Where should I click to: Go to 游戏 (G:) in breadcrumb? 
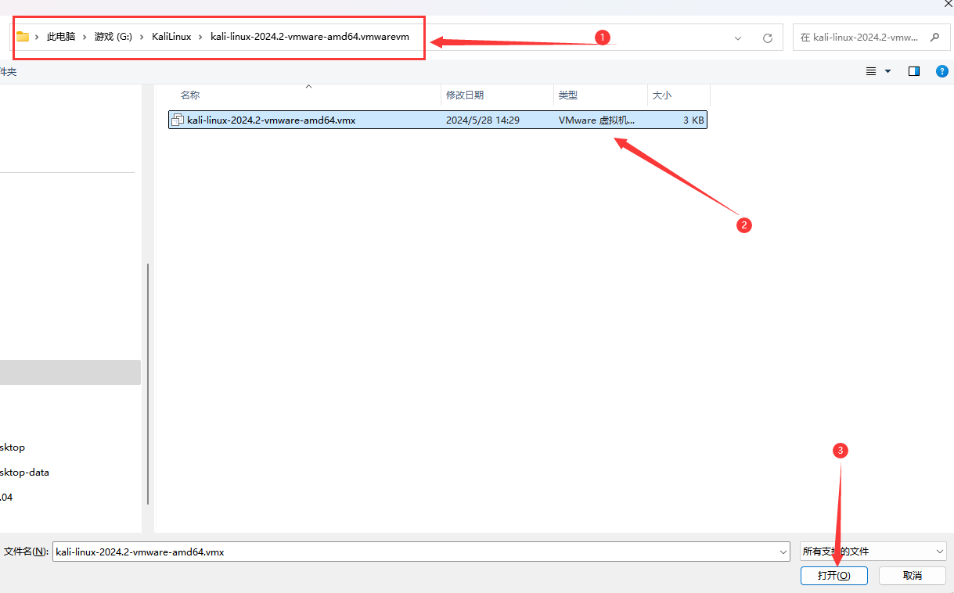click(113, 37)
